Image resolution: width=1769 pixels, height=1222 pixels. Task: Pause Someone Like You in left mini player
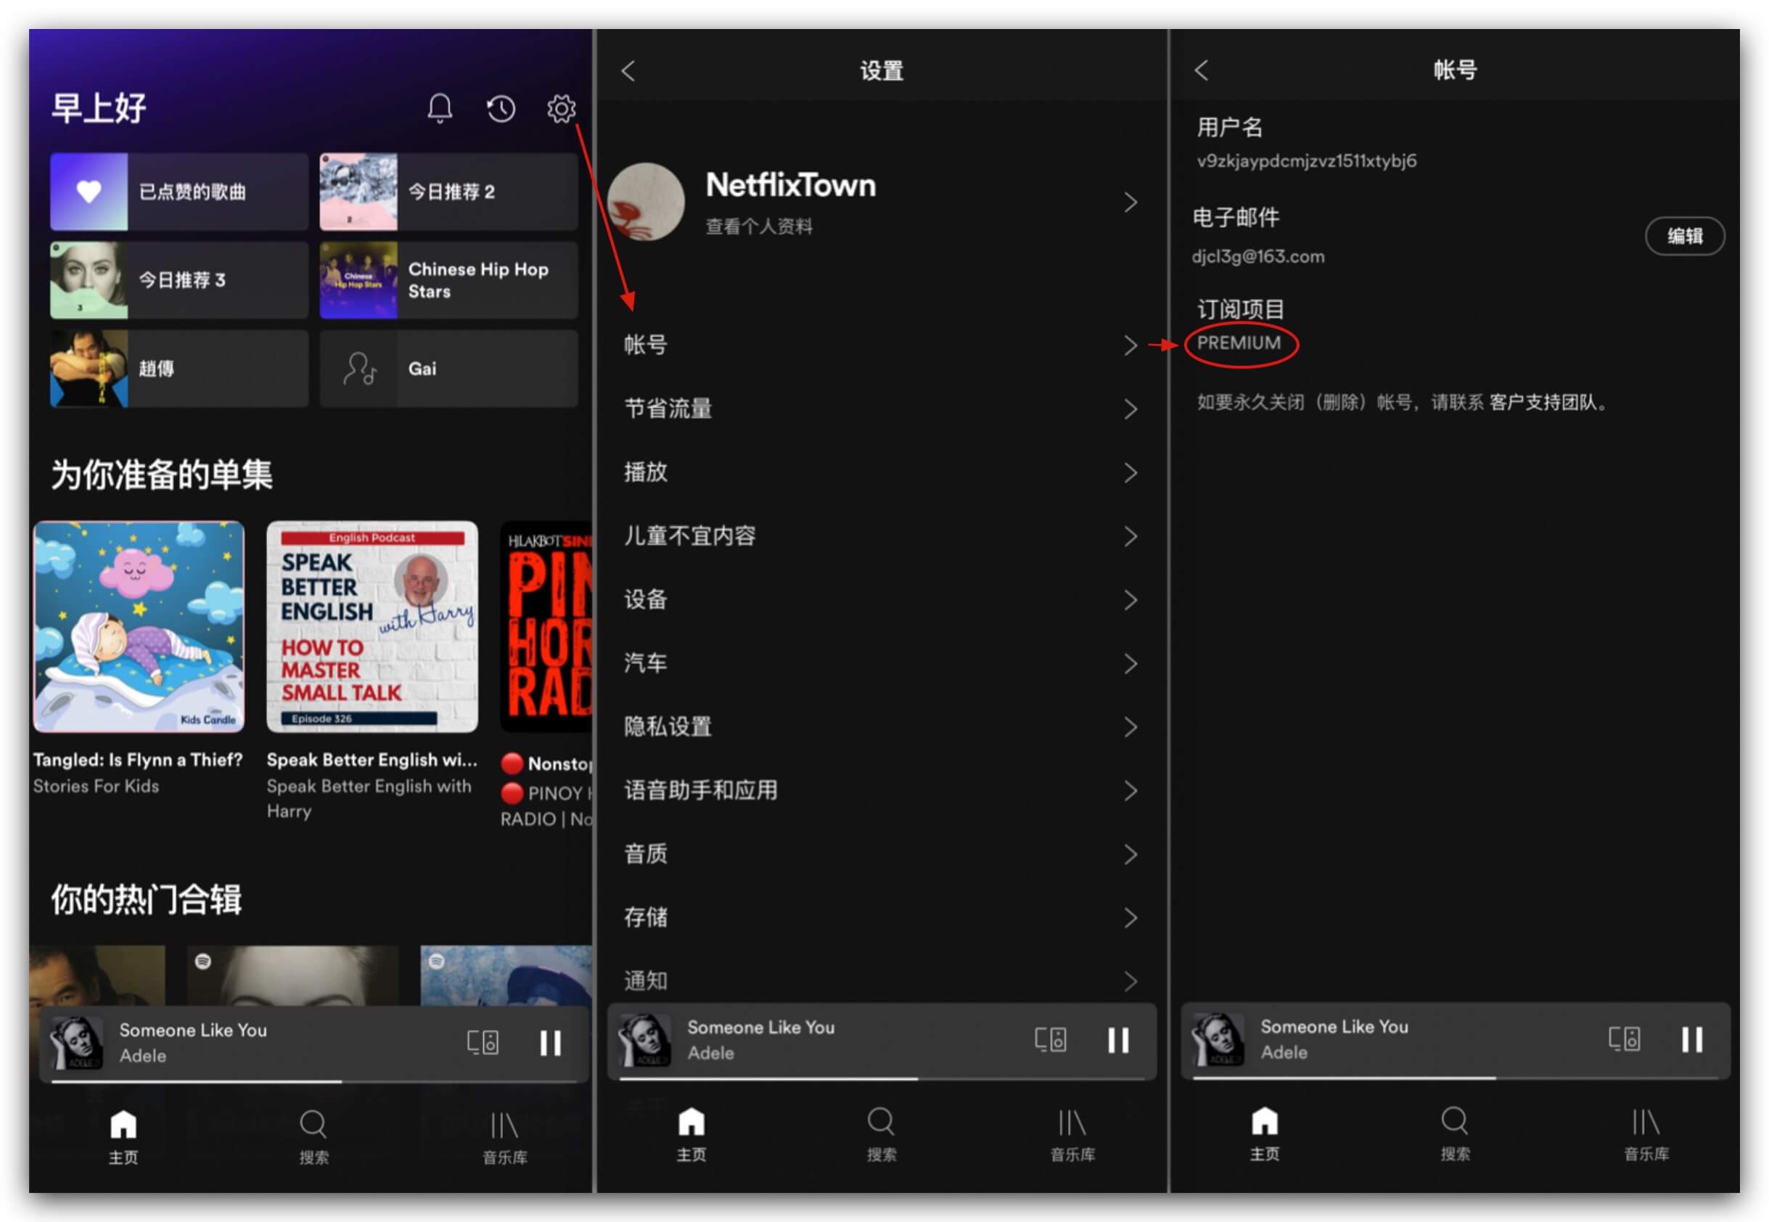[x=551, y=1042]
